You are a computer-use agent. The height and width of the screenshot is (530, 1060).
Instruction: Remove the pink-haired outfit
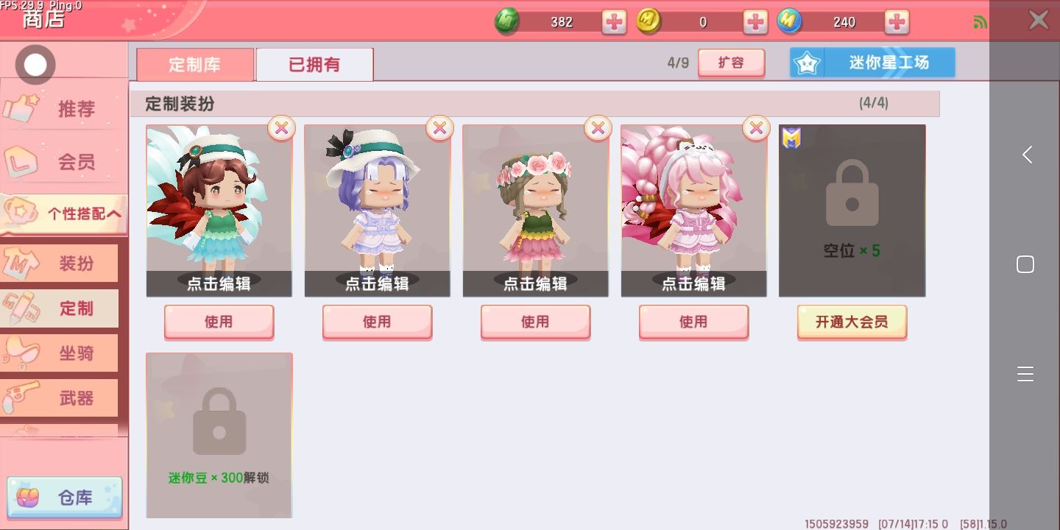pos(756,128)
